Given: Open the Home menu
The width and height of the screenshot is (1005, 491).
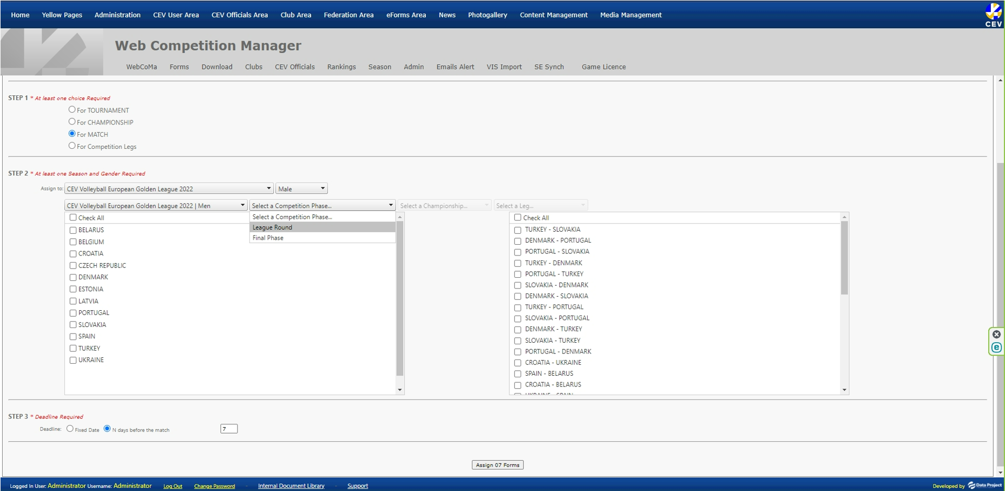Looking at the screenshot, I should 20,15.
